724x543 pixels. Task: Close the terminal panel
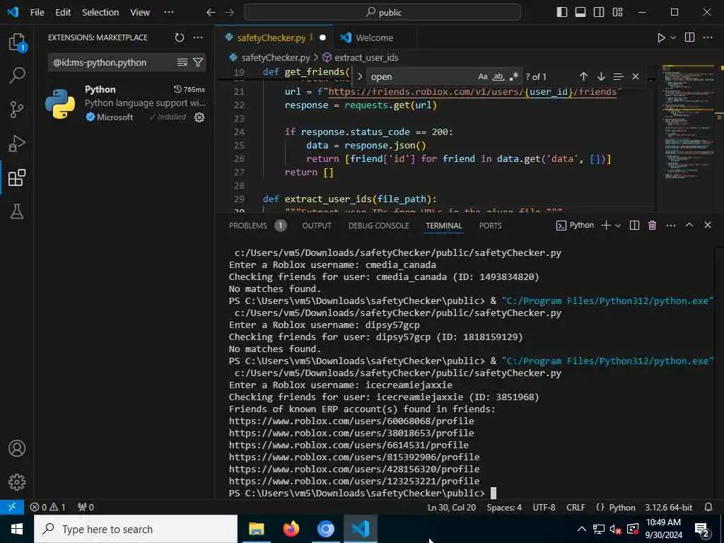pyautogui.click(x=708, y=225)
